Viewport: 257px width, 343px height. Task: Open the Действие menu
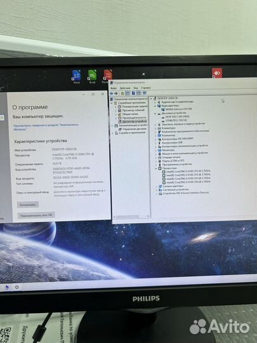pos(125,88)
